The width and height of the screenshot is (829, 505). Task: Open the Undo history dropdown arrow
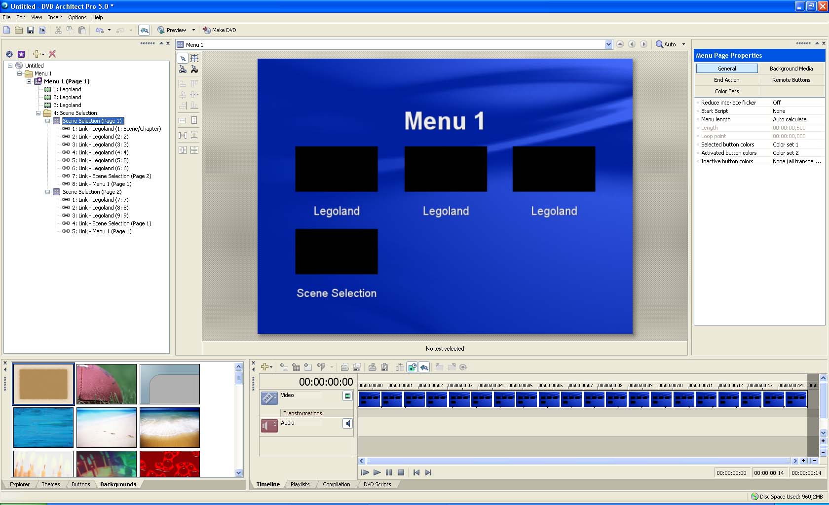(109, 30)
